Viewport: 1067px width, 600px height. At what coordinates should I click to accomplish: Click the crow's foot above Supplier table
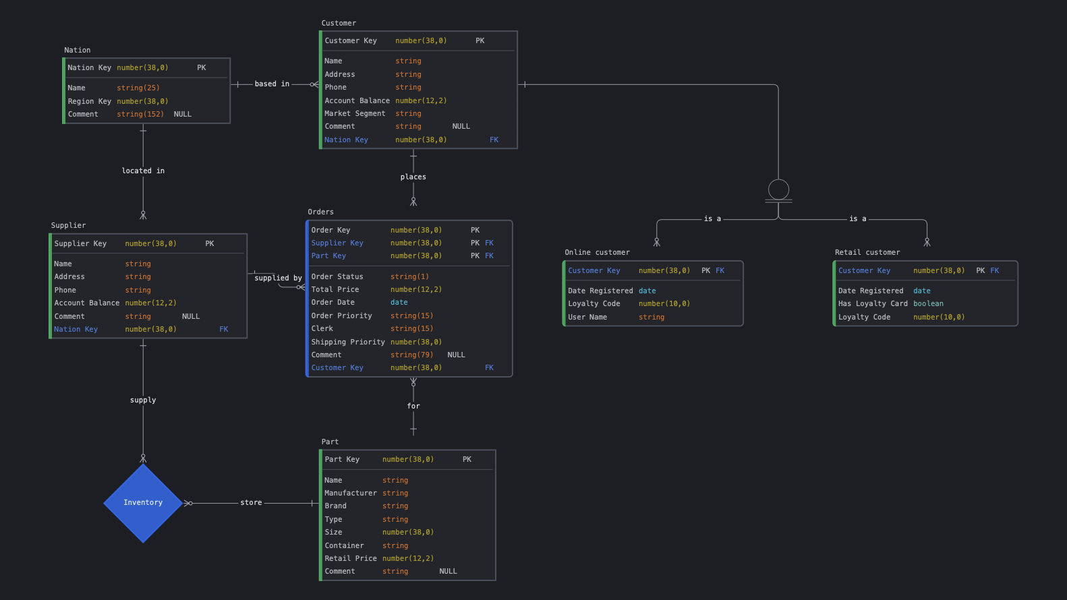point(143,215)
